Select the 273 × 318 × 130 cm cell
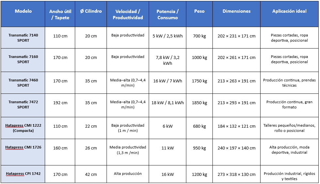Image resolution: width=320 pixels, height=184 pixels. pos(236,175)
